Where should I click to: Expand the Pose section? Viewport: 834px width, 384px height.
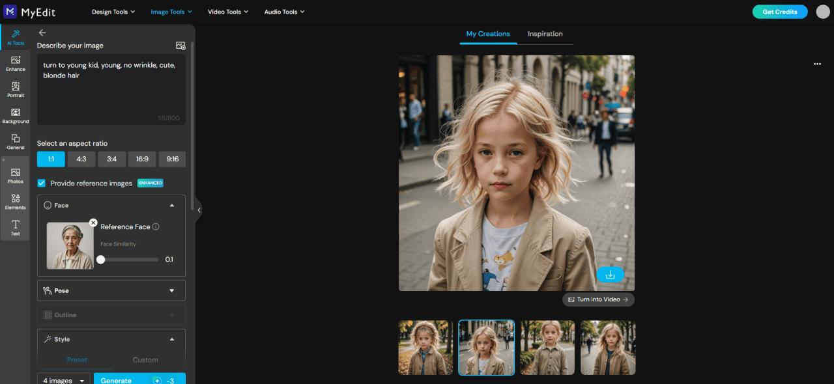pyautogui.click(x=172, y=290)
